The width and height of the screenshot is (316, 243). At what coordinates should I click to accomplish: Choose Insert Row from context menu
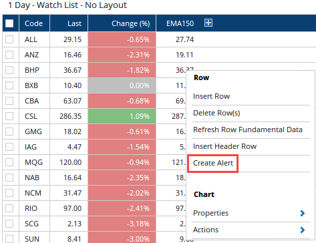(211, 96)
